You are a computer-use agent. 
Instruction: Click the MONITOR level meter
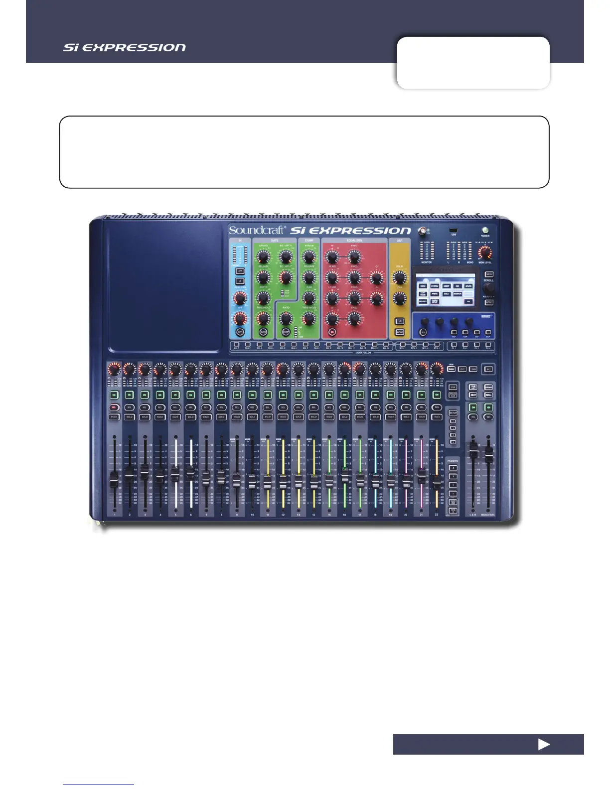pos(426,251)
